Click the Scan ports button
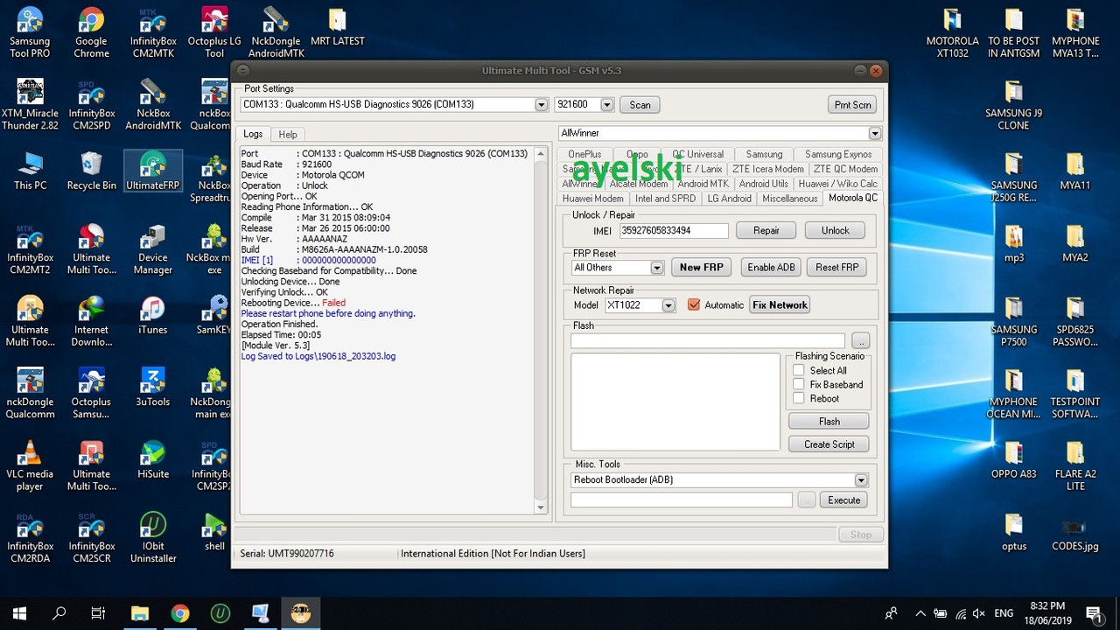 click(640, 105)
